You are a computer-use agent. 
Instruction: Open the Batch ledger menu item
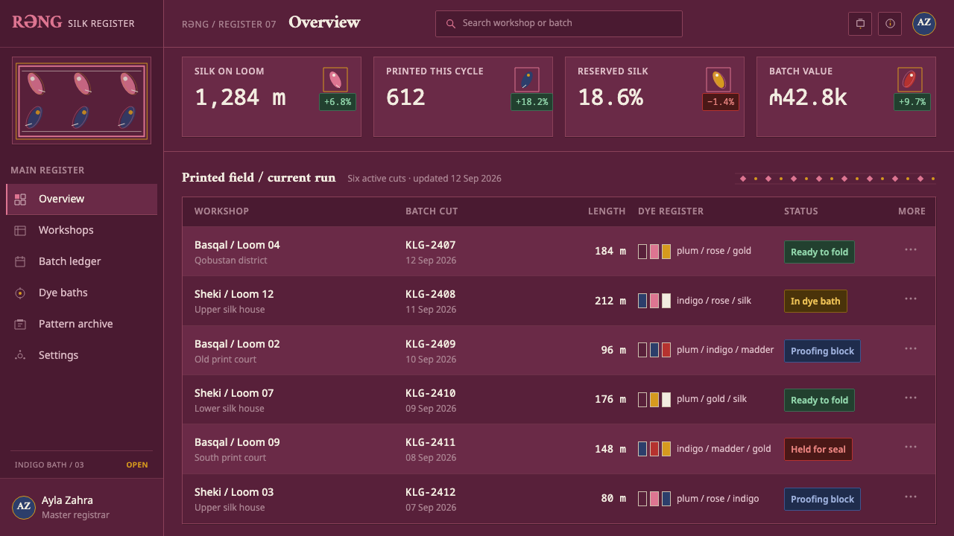(82, 261)
